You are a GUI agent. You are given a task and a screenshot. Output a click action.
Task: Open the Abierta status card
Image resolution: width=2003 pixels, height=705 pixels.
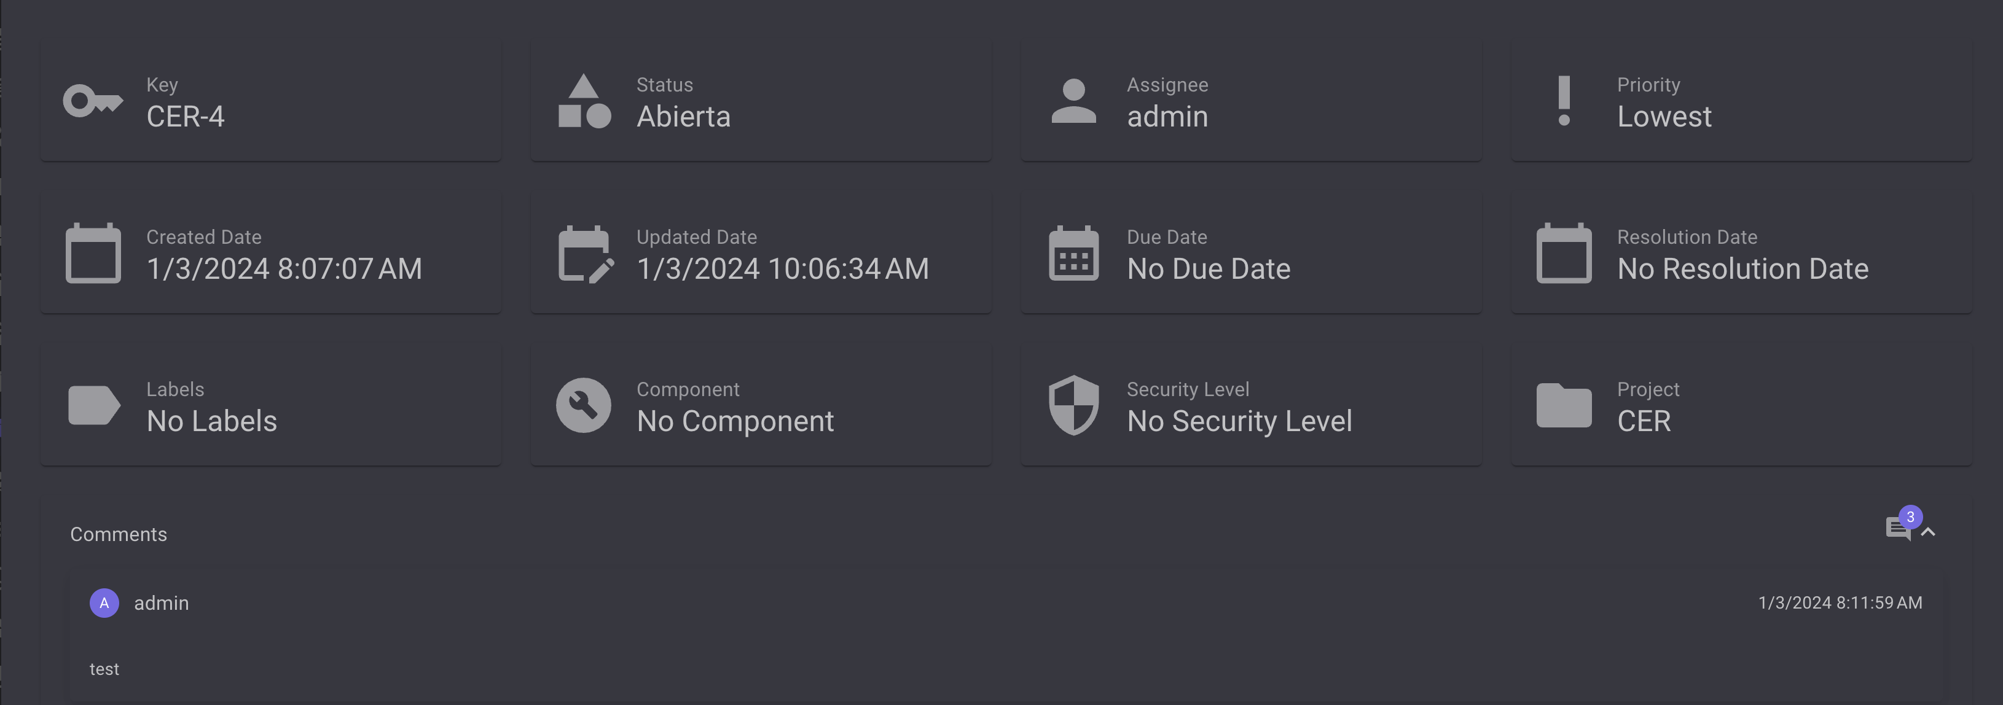[761, 101]
